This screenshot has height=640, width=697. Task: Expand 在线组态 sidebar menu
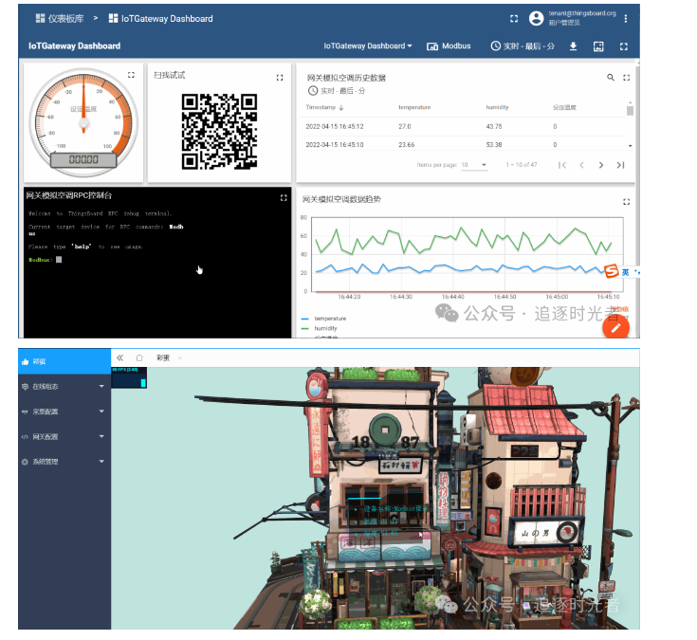(x=64, y=386)
